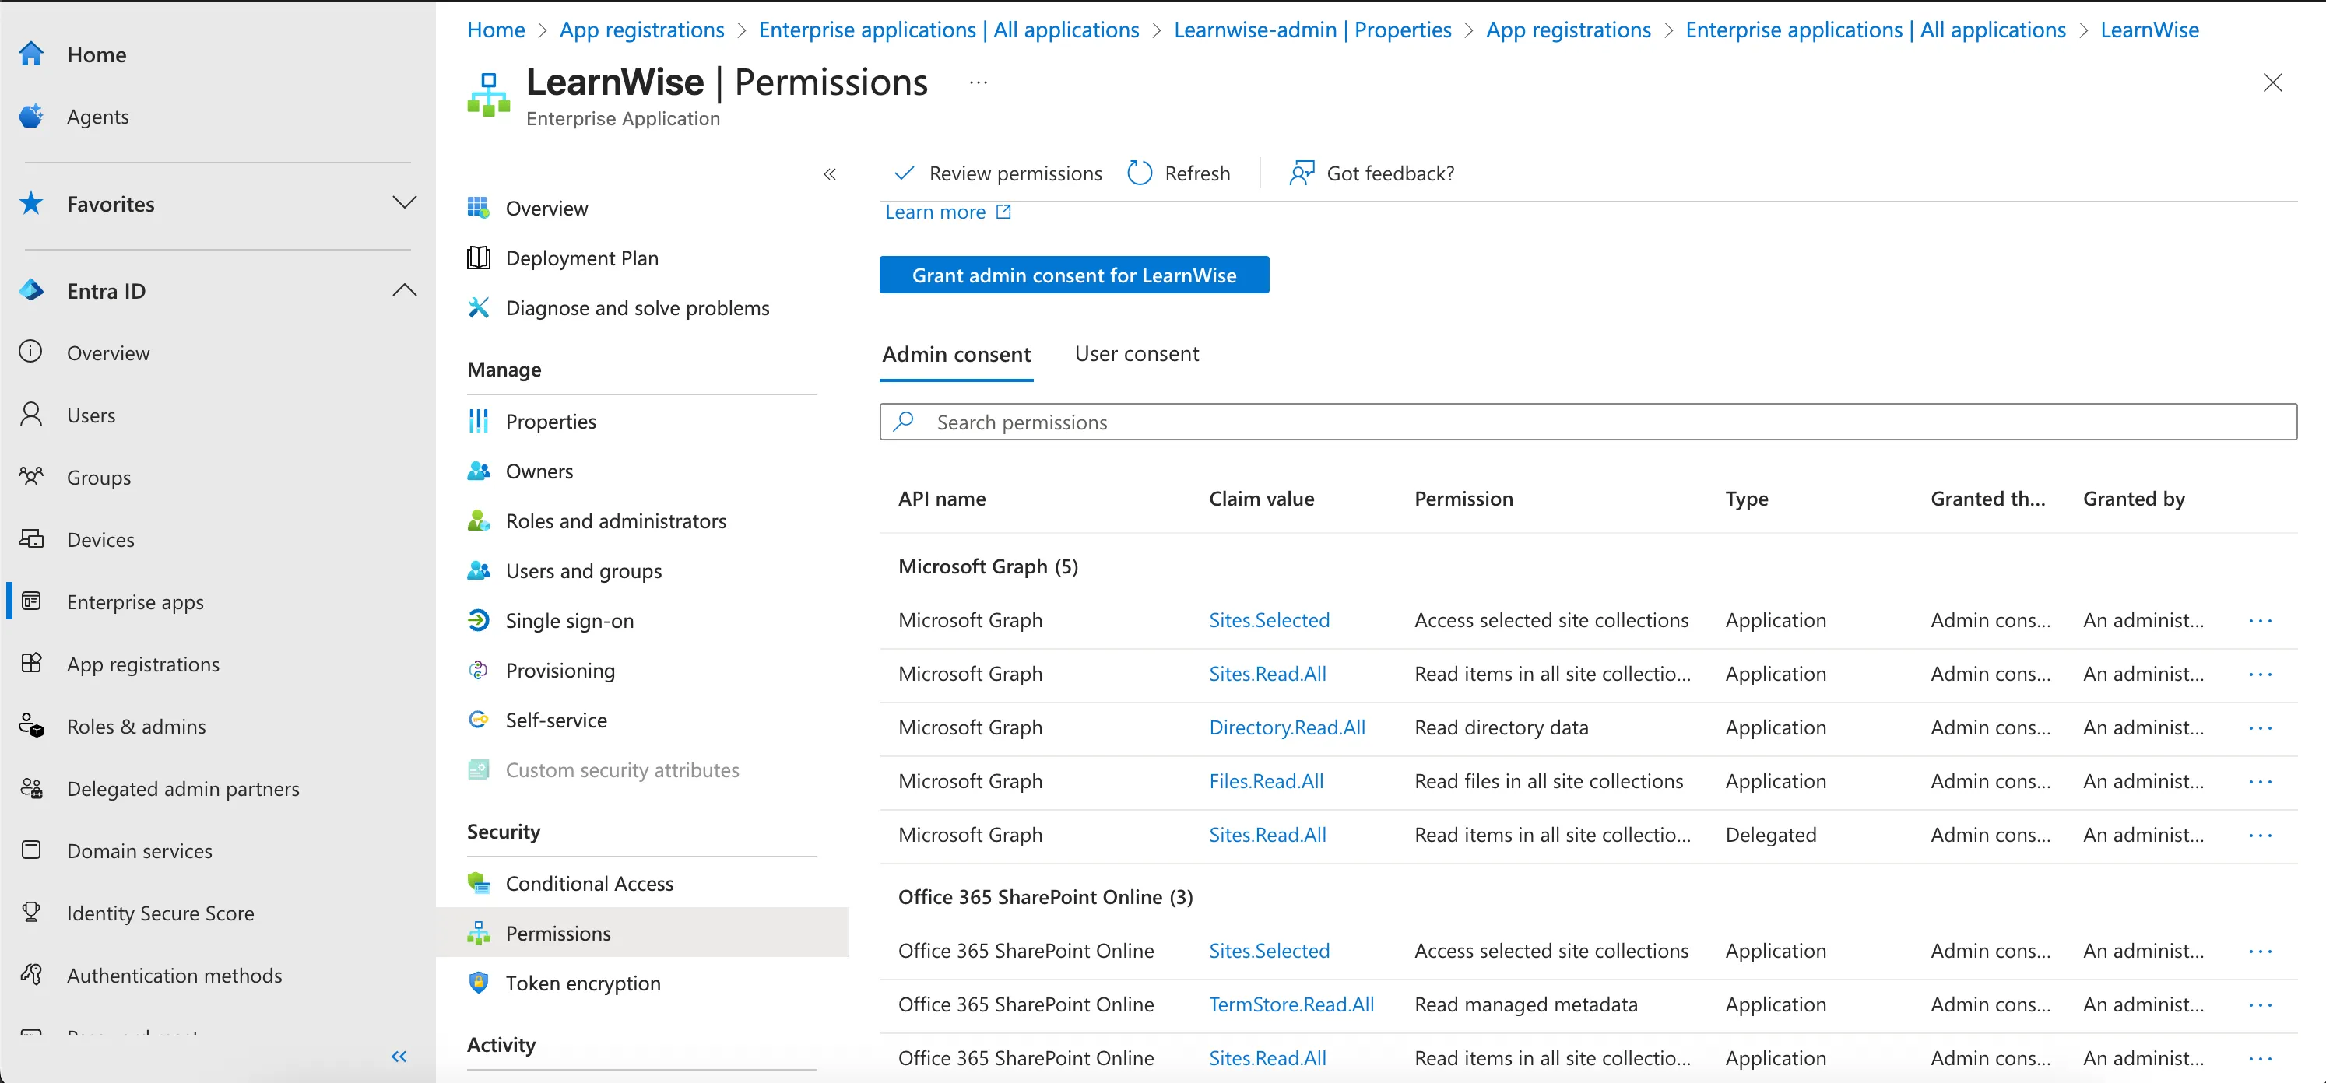Open Domain services in the sidebar
Image resolution: width=2326 pixels, height=1083 pixels.
pyautogui.click(x=139, y=851)
